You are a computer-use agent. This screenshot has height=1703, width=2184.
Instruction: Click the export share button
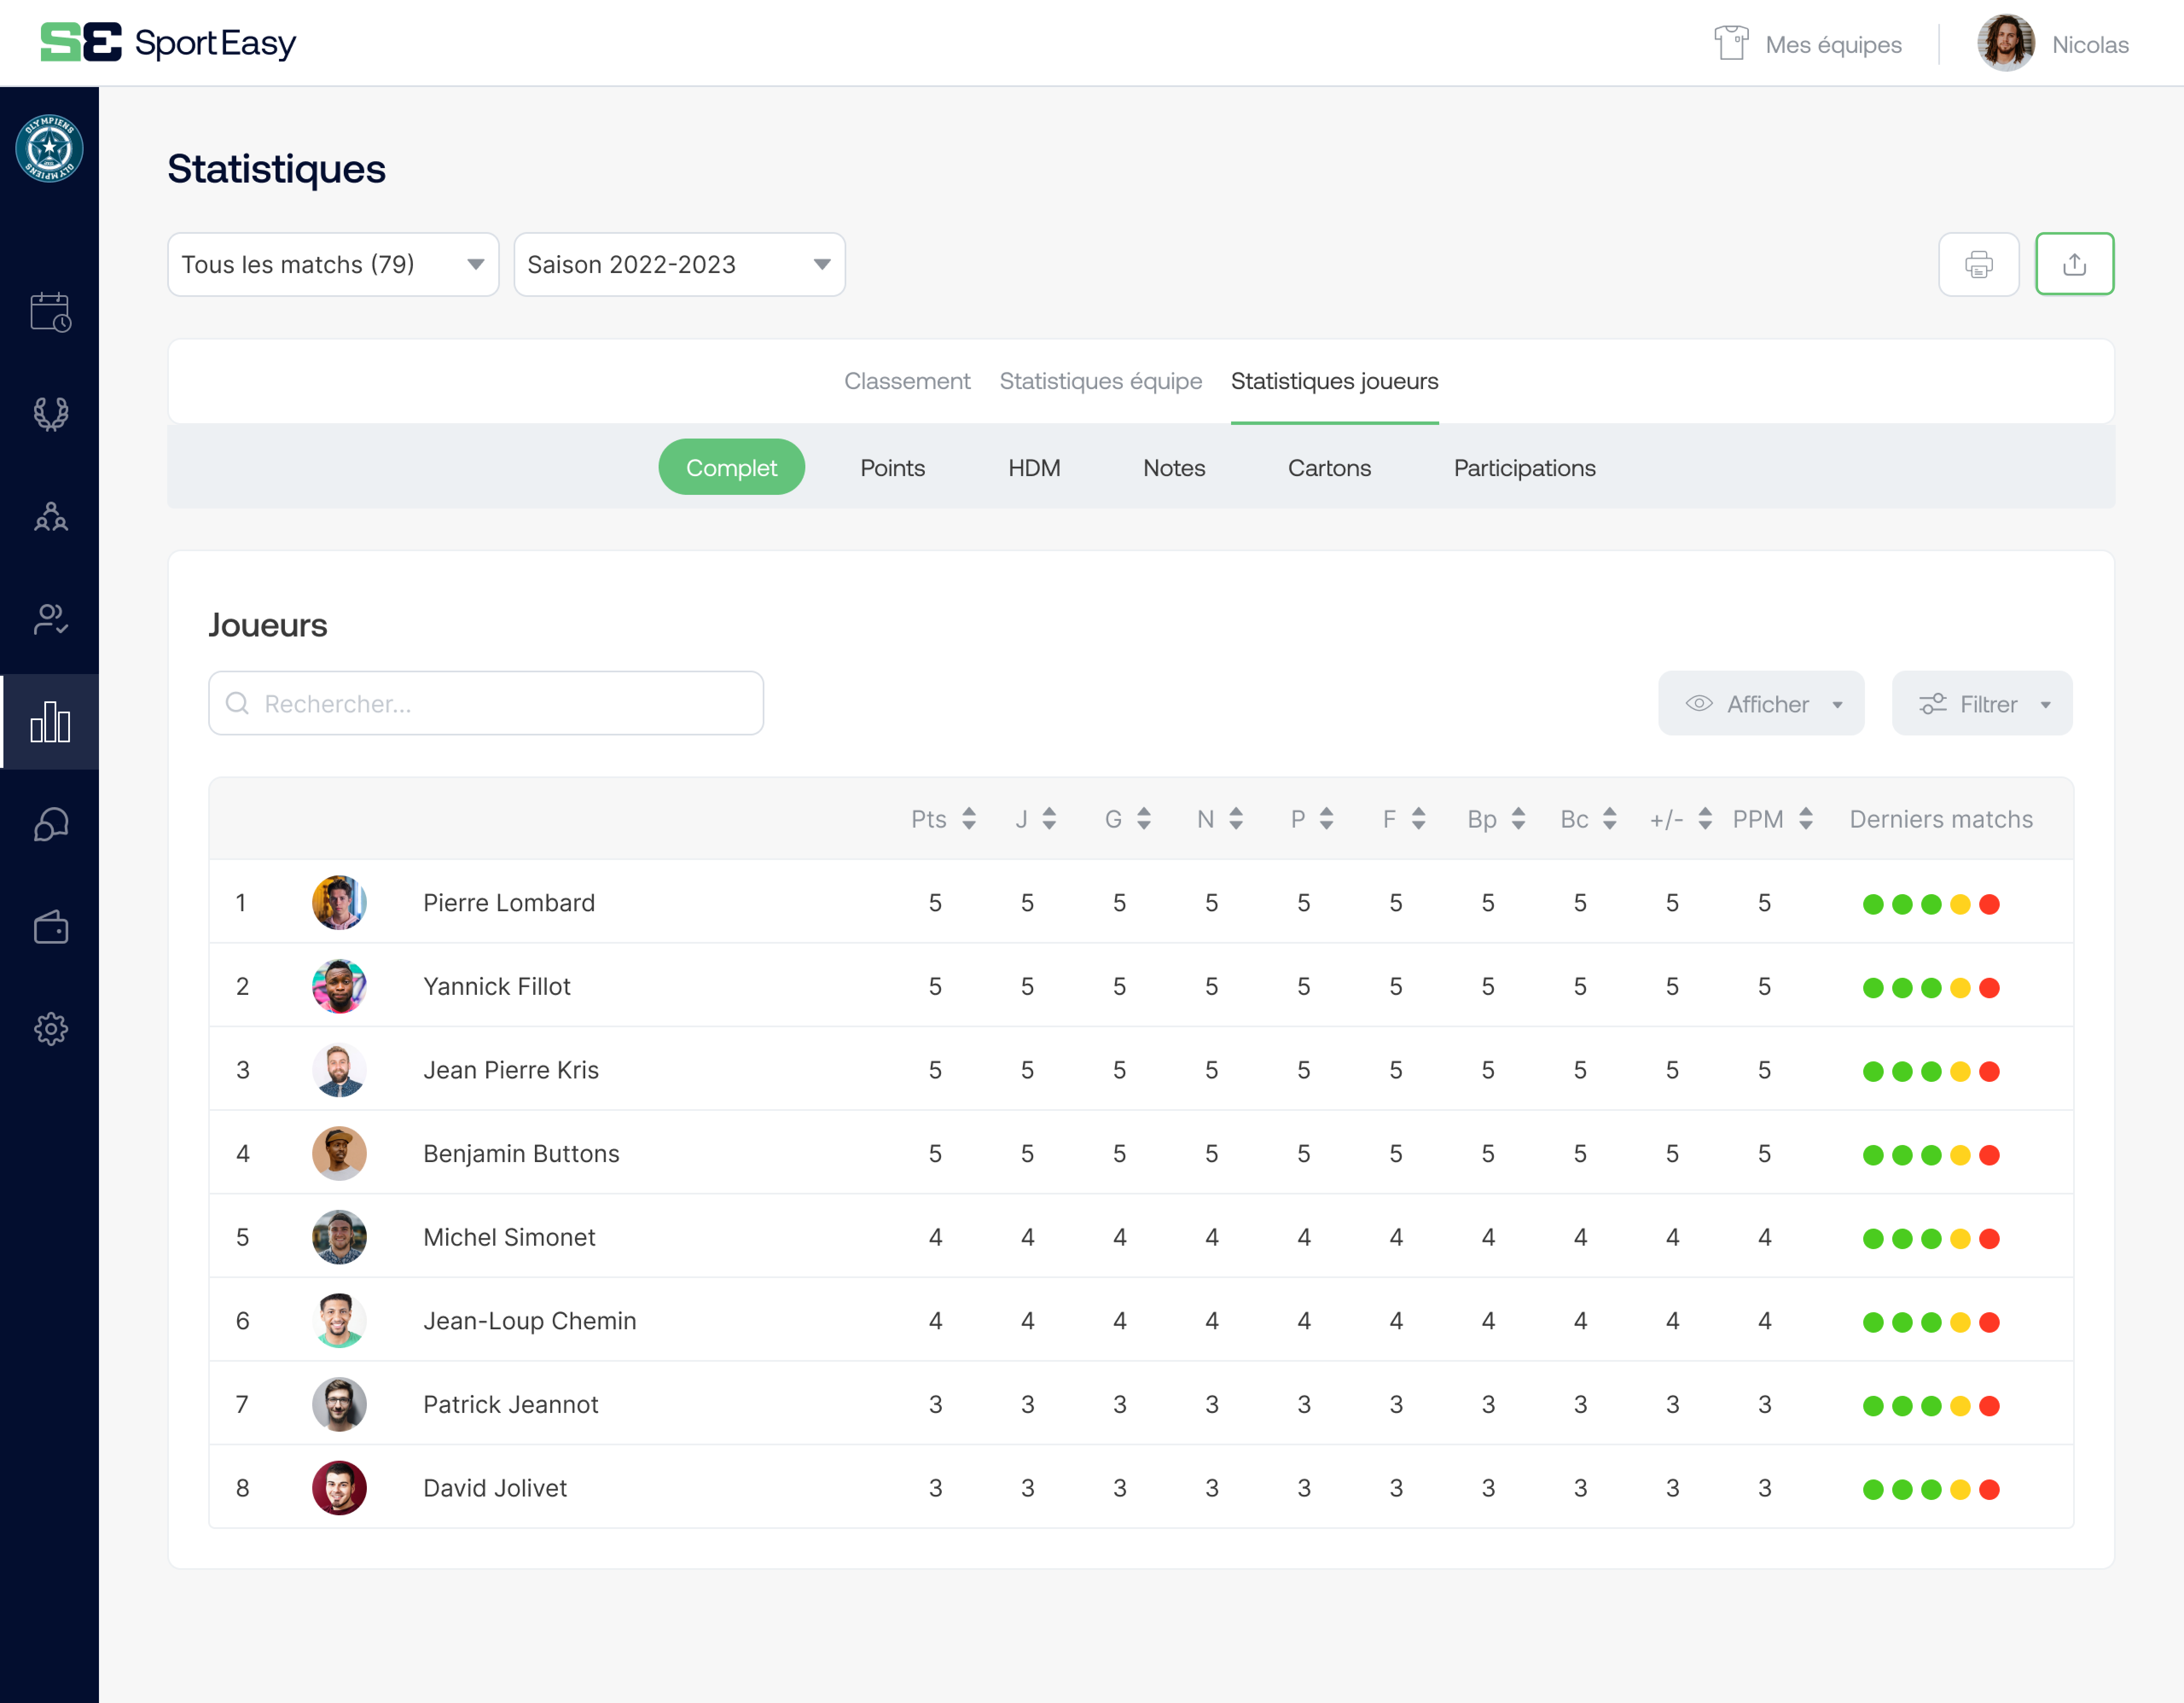[2074, 265]
